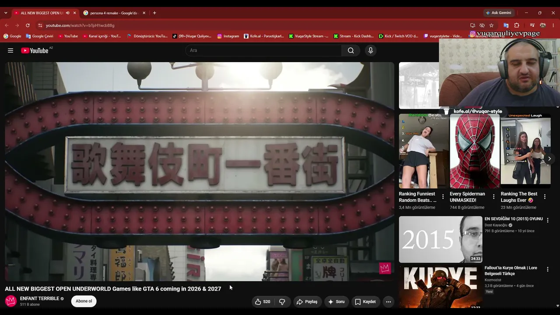Click the channel watermark on the video

(385, 268)
